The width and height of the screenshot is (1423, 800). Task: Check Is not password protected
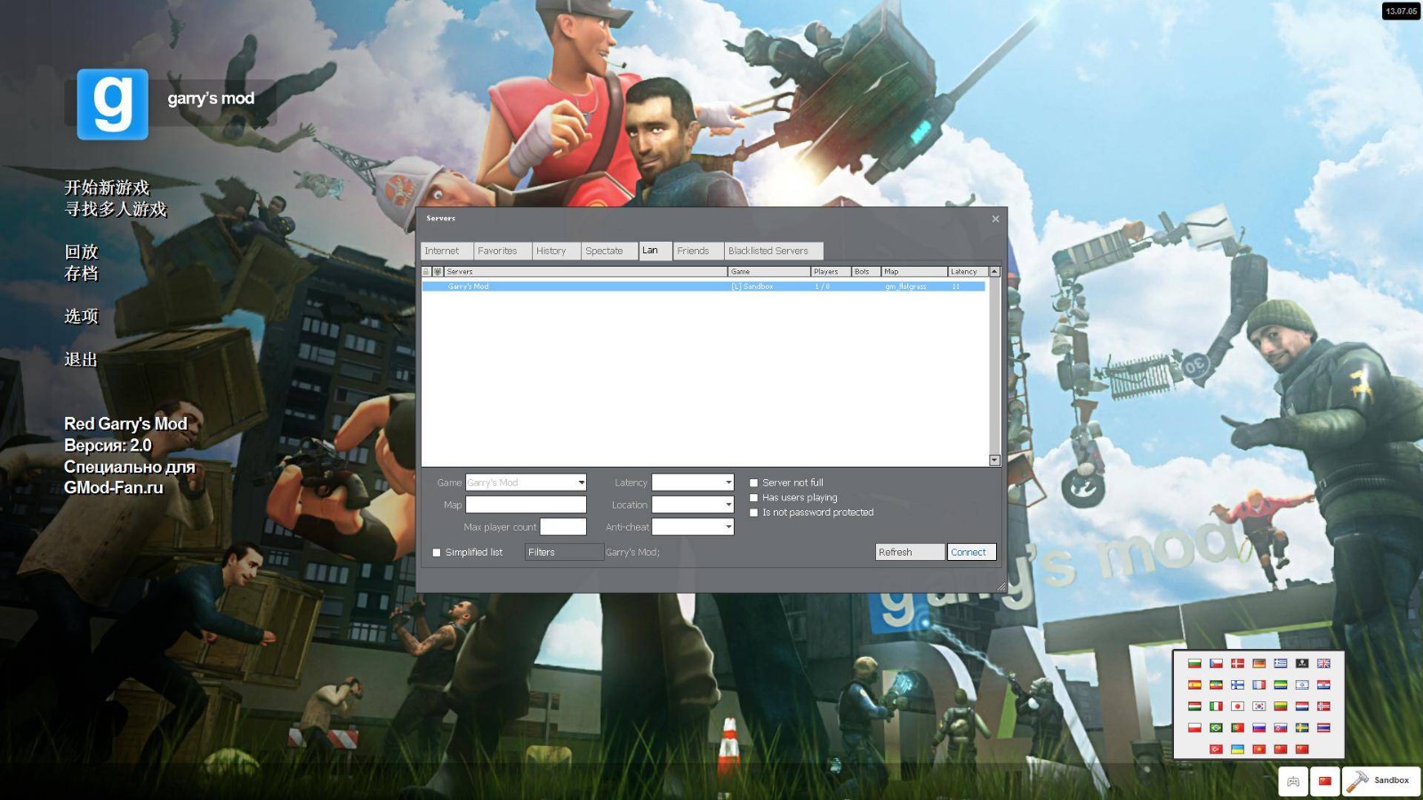[753, 513]
